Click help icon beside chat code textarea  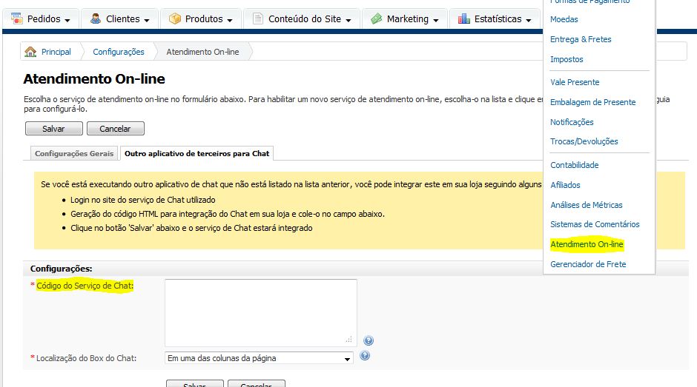pos(368,340)
